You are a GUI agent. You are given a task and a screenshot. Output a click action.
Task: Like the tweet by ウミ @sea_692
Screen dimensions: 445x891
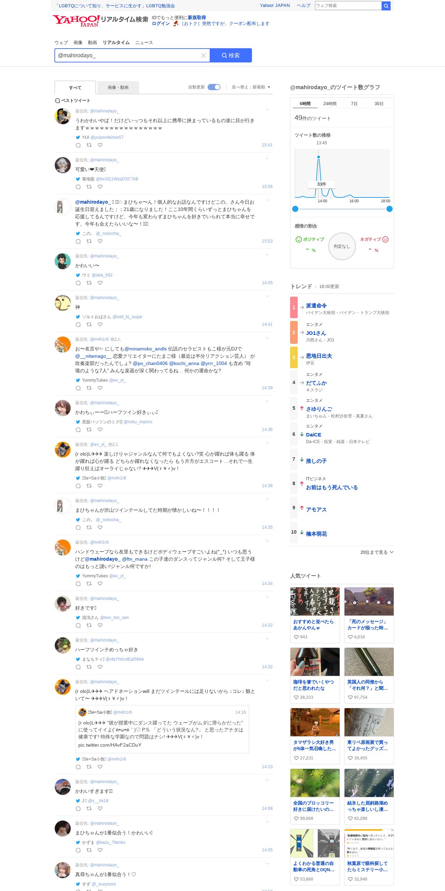pyautogui.click(x=100, y=283)
